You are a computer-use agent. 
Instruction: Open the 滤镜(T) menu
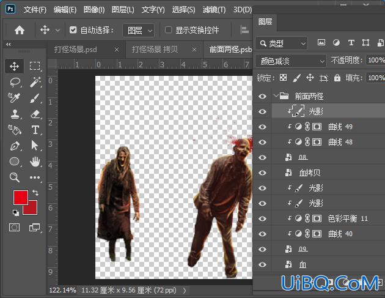pyautogui.click(x=214, y=10)
